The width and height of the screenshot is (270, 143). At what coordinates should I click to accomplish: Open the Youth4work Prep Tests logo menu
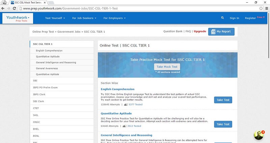click(18, 19)
